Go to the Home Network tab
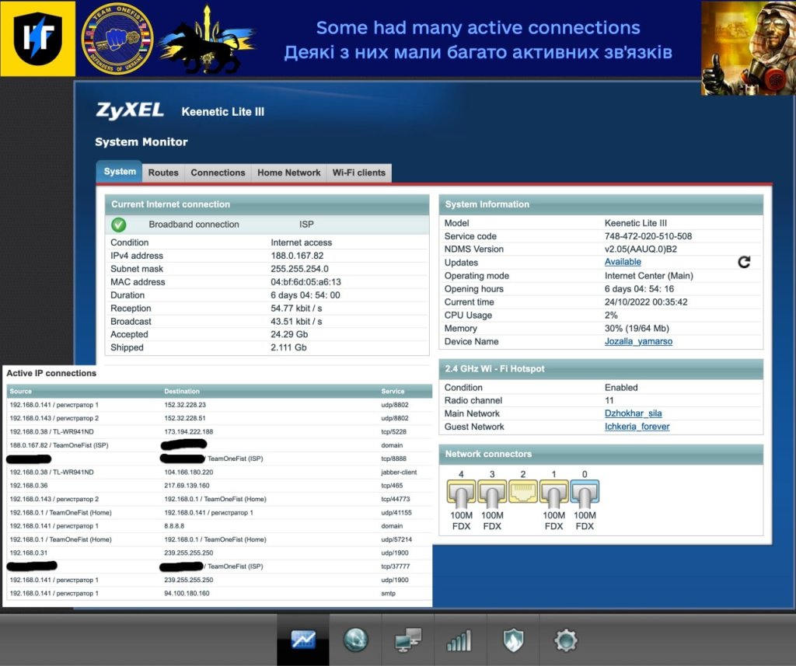This screenshot has height=666, width=796. (288, 173)
